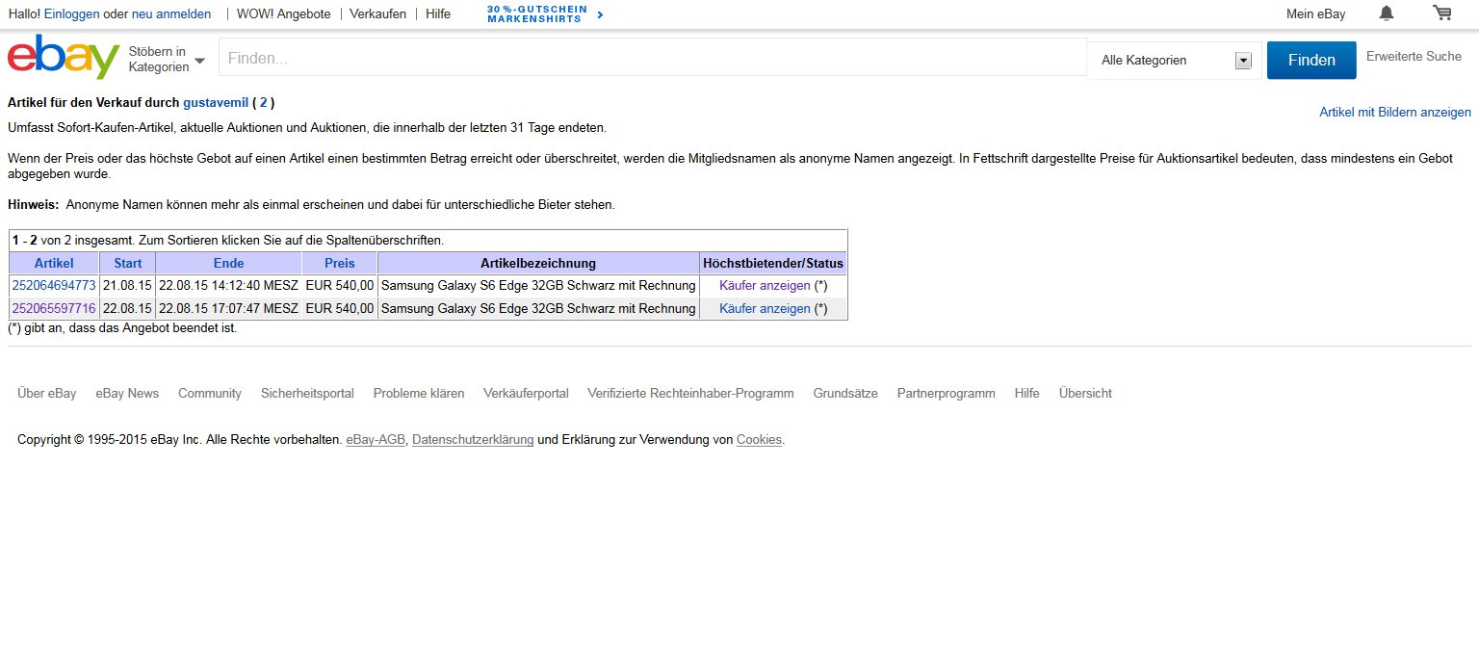Click the 30%-Gutschein Markenshirts banner
The width and height of the screenshot is (1479, 647).
coord(545,14)
